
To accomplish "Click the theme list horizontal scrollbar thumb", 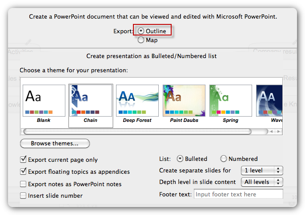I will pyautogui.click(x=137, y=132).
